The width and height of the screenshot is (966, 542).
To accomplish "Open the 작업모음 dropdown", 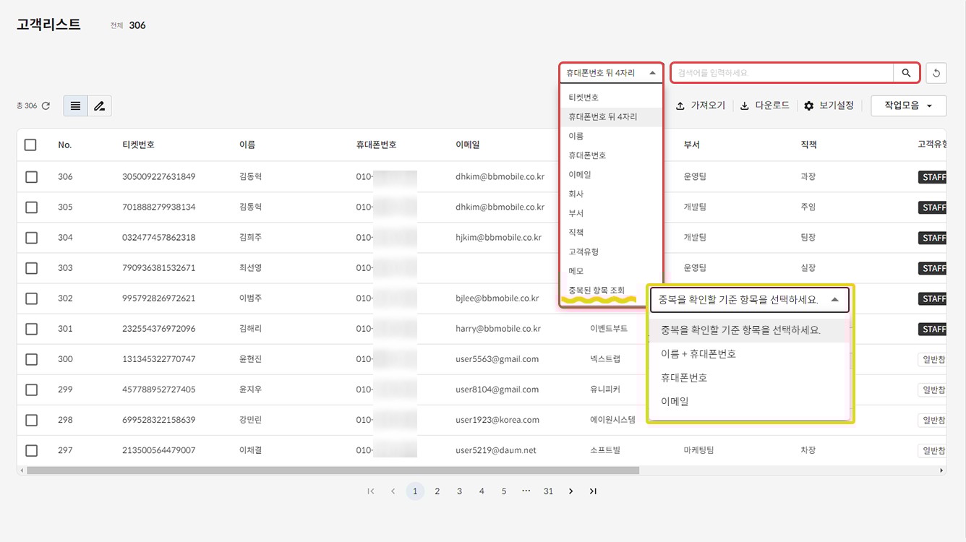I will coord(908,106).
